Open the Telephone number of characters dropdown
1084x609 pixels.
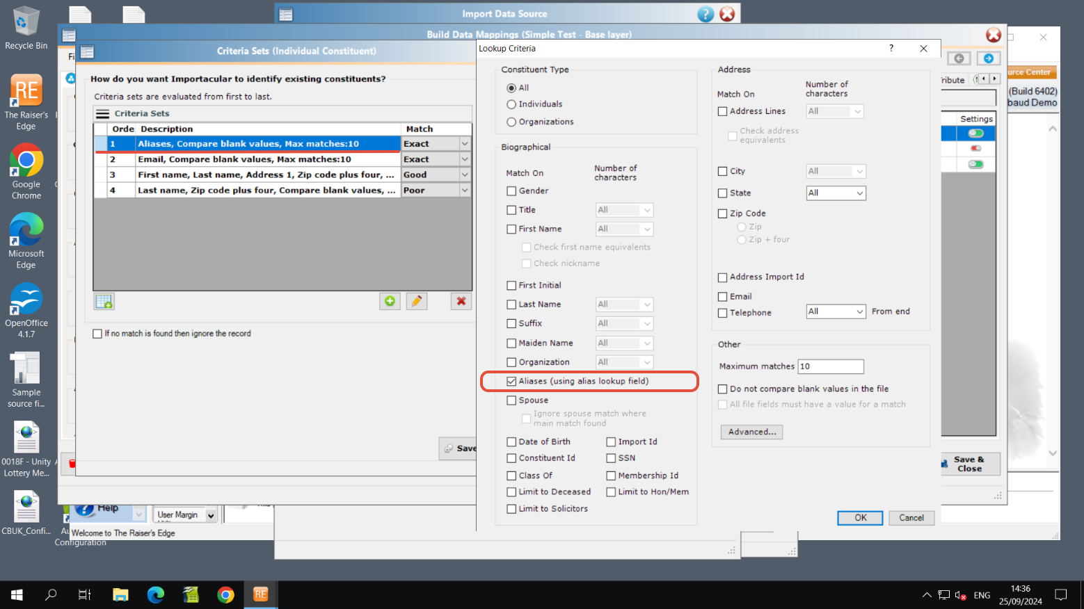(x=860, y=311)
